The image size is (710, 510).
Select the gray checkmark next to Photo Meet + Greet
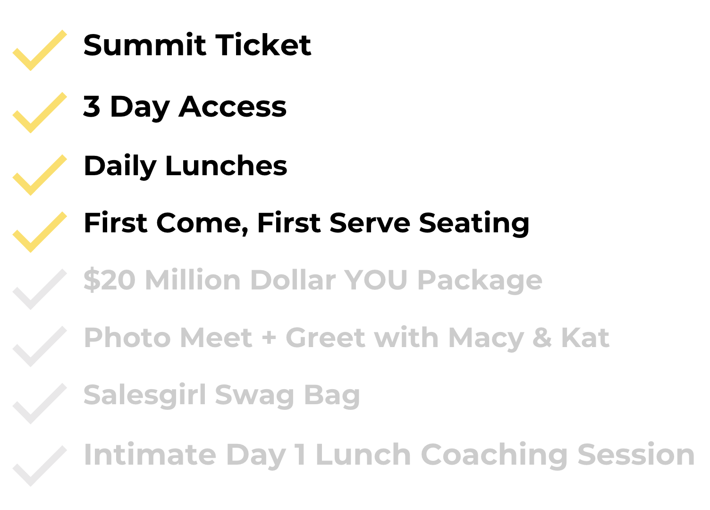tap(39, 347)
